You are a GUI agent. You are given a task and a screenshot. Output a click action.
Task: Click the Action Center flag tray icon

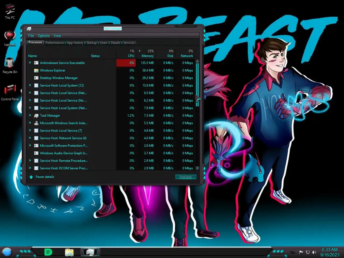pyautogui.click(x=301, y=252)
